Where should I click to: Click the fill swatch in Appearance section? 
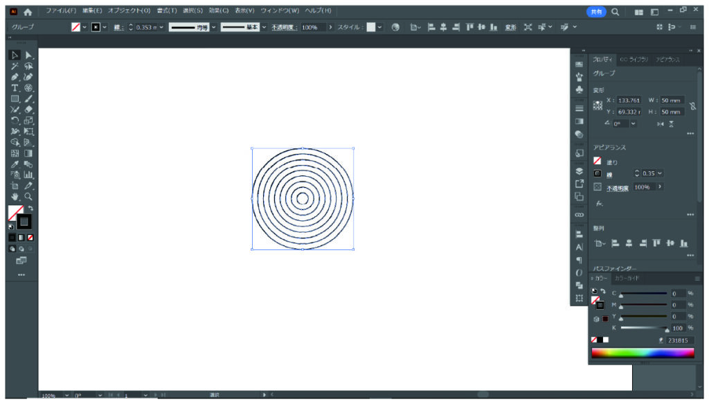click(x=598, y=161)
